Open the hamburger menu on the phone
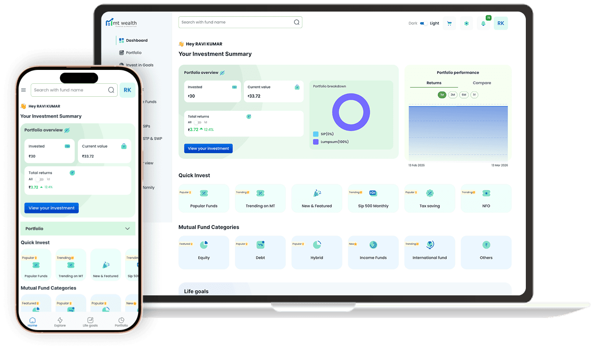Screen dimensions: 593x350 point(24,90)
